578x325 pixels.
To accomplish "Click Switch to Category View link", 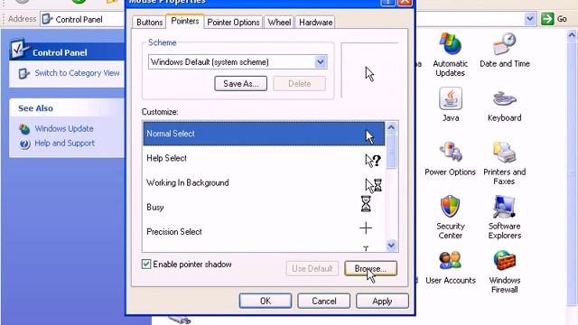I will (77, 73).
